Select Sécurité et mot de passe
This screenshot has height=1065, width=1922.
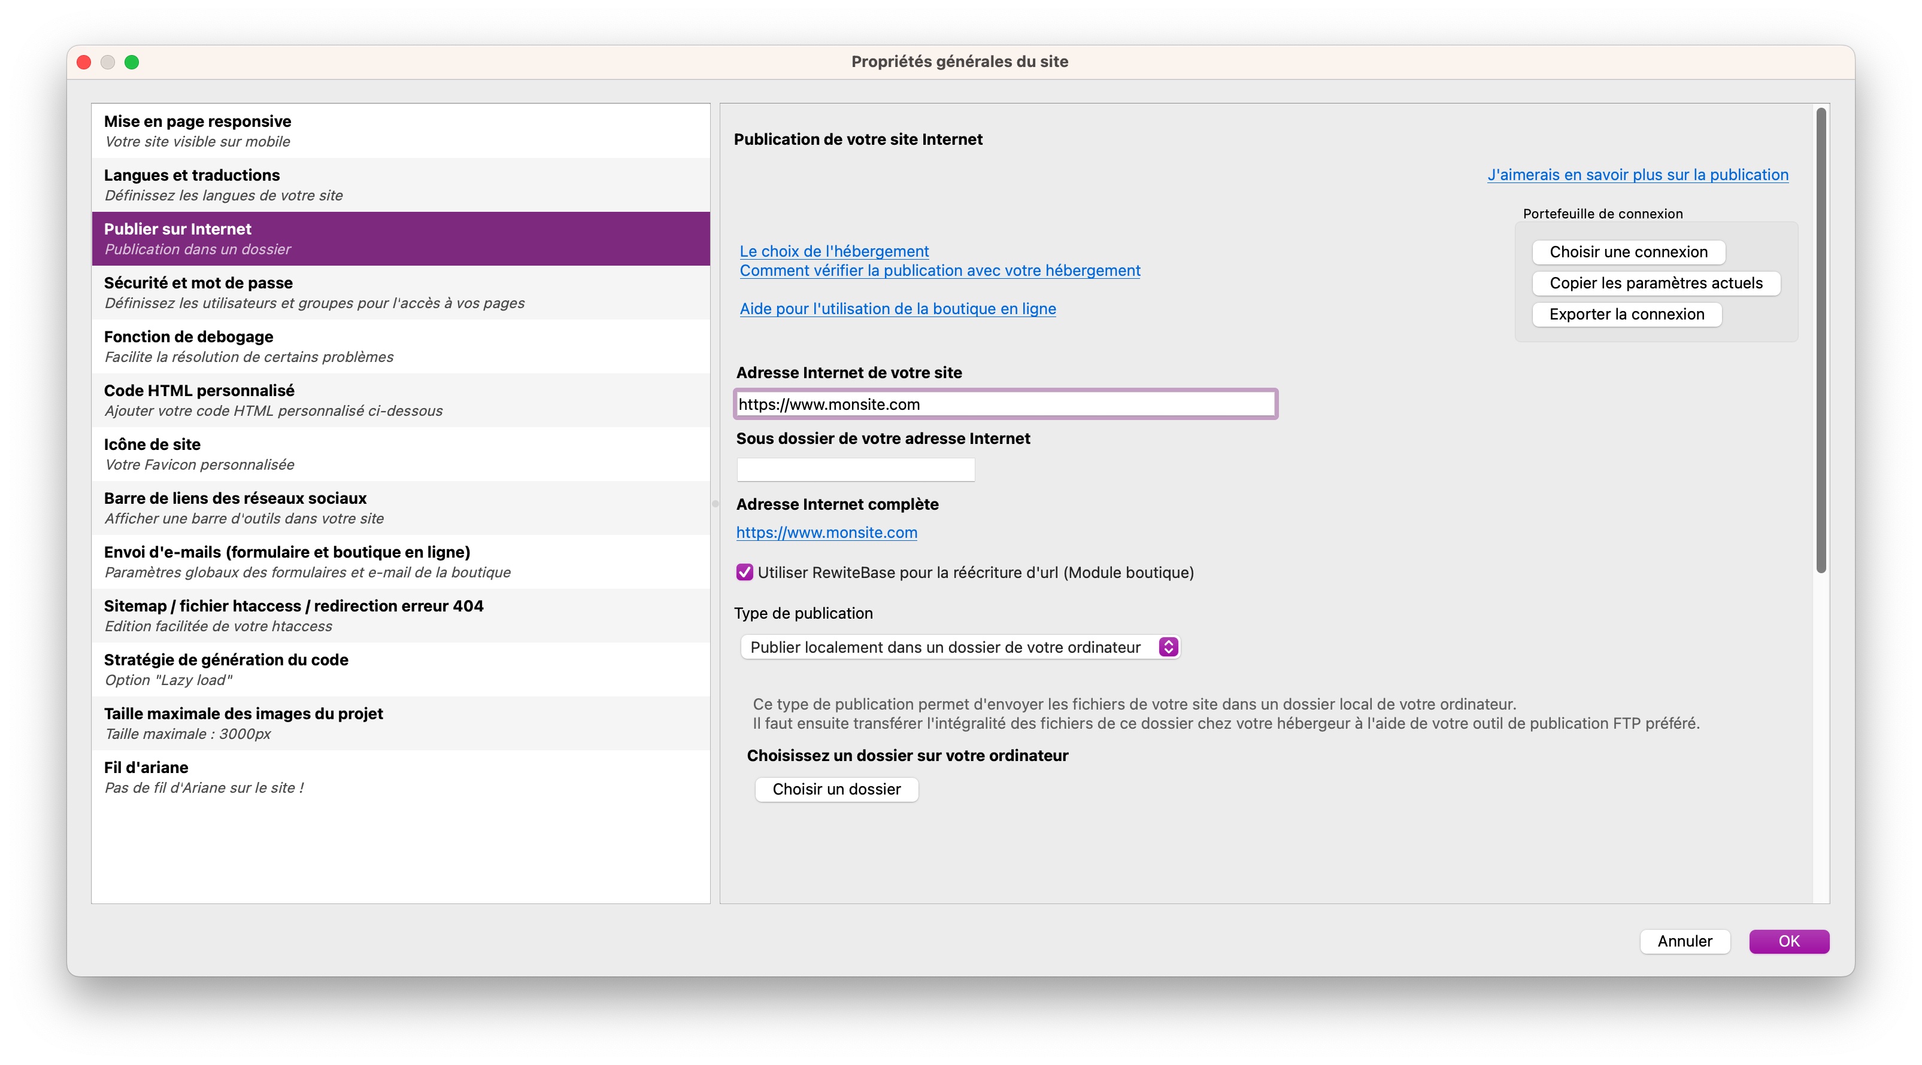[401, 293]
